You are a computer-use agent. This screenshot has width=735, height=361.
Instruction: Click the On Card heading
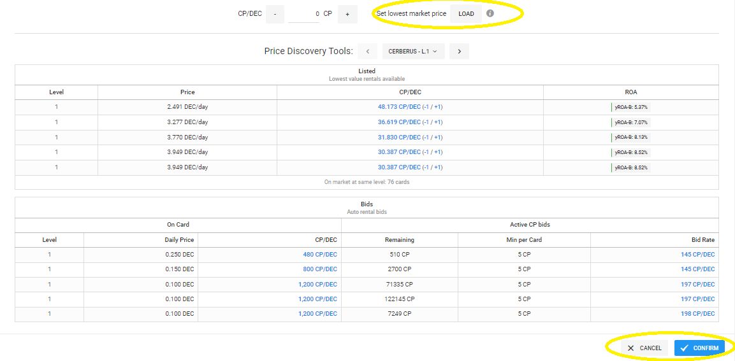click(178, 225)
